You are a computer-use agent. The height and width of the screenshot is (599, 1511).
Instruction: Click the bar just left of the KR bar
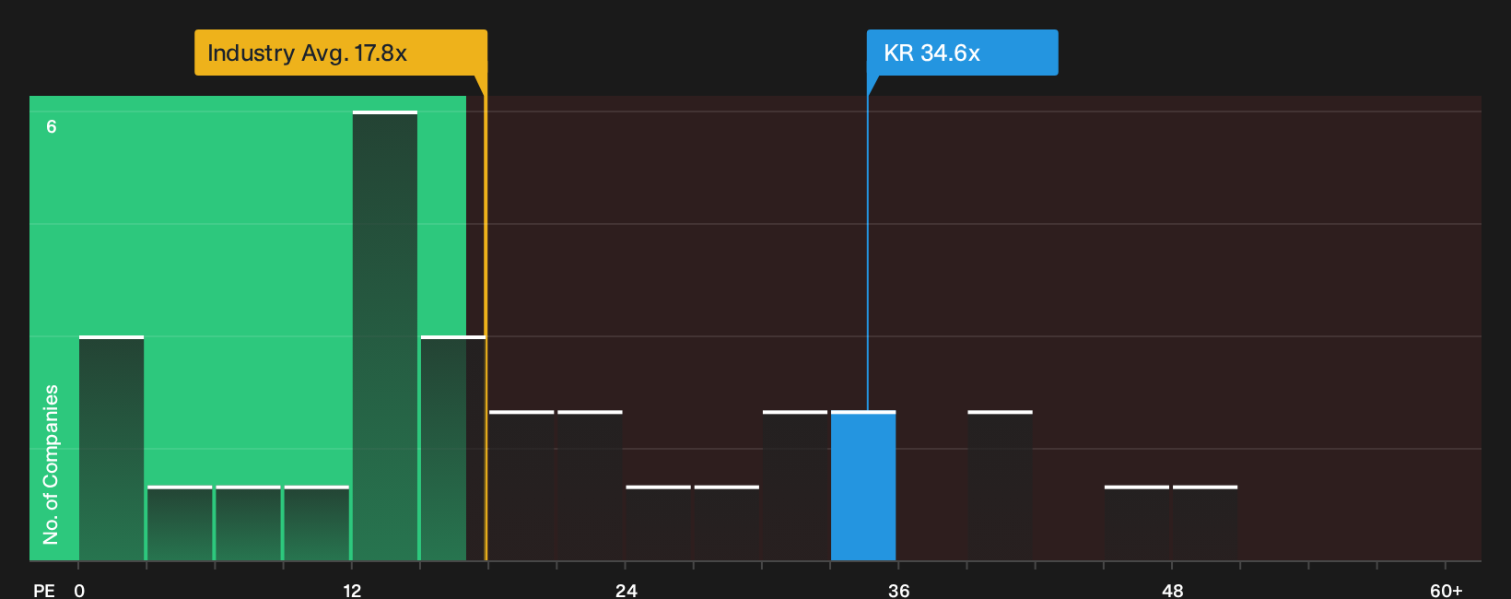[x=795, y=486]
